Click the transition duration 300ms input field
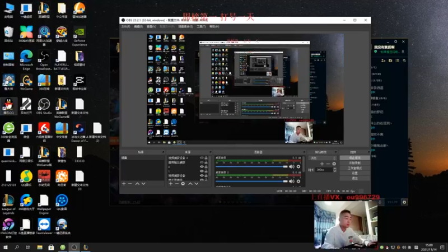The height and width of the screenshot is (252, 448). 324,170
